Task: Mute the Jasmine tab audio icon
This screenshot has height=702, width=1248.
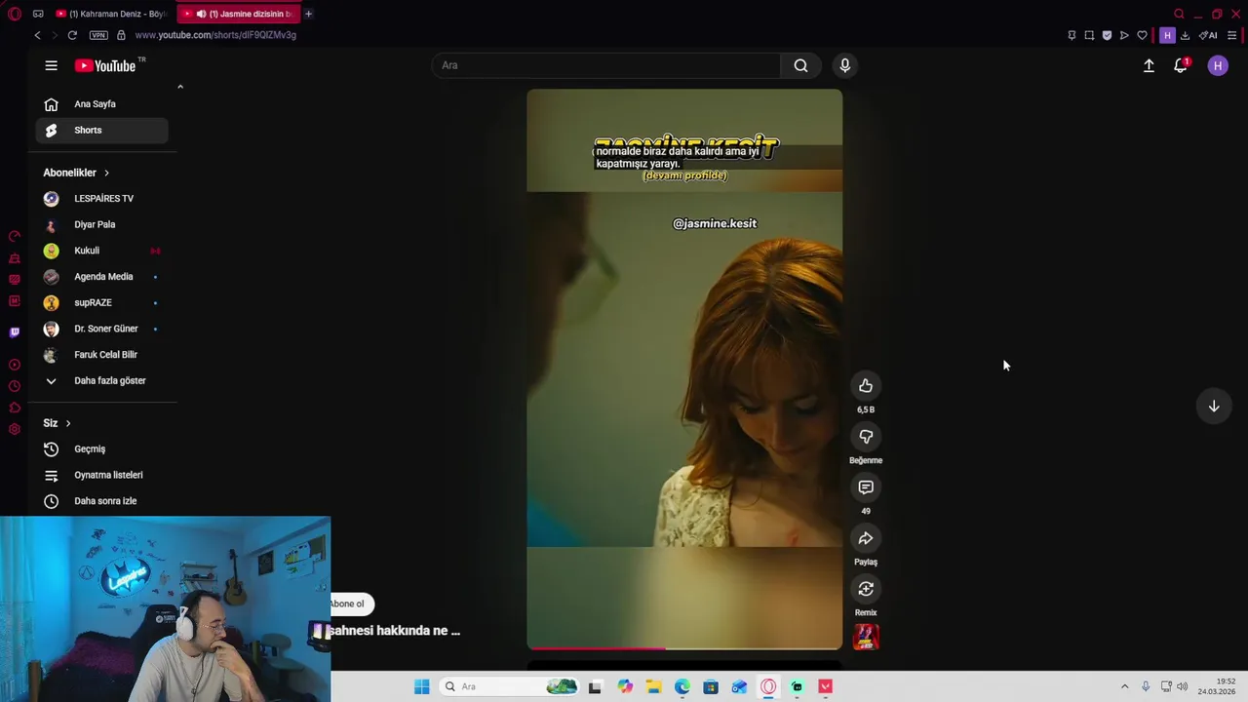Action: point(201,14)
